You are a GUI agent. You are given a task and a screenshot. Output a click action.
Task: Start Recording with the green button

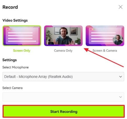(63, 111)
